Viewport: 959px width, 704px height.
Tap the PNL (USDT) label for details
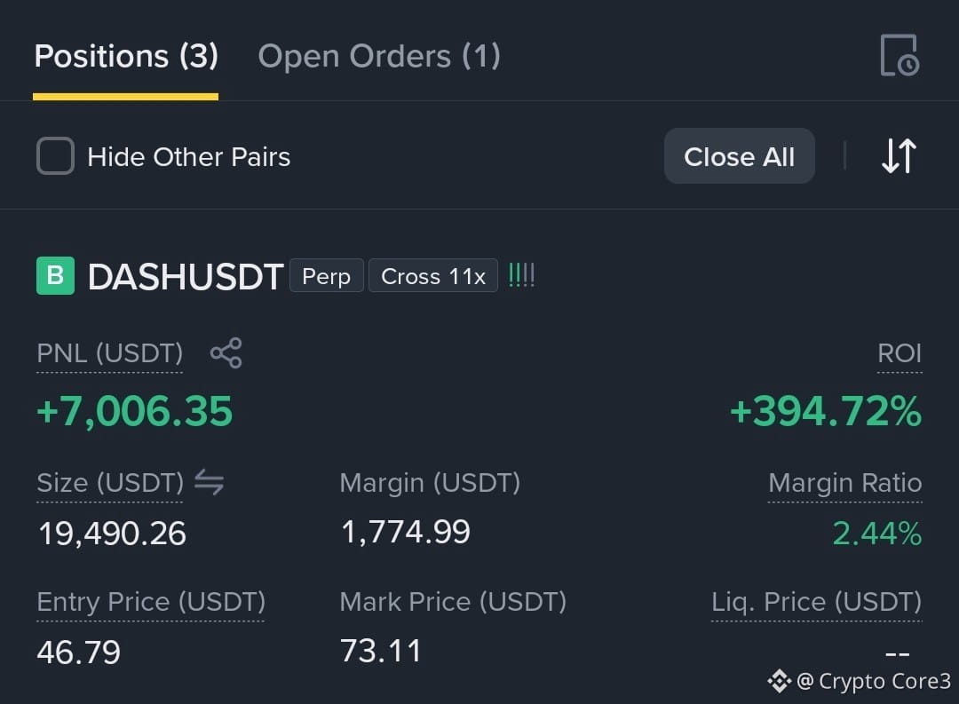tap(109, 353)
